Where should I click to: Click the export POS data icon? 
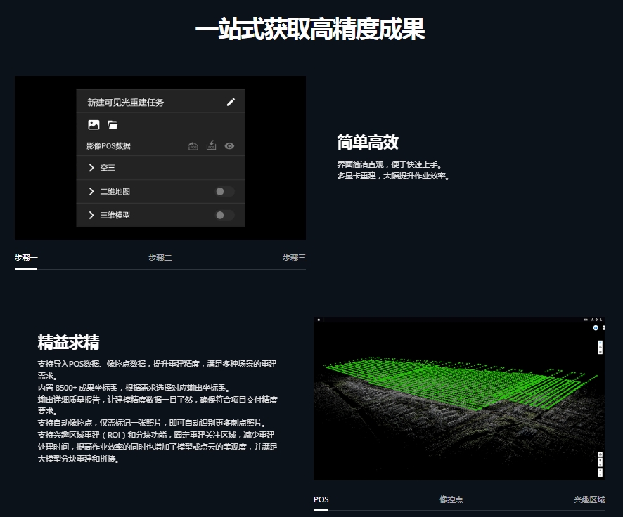point(193,146)
